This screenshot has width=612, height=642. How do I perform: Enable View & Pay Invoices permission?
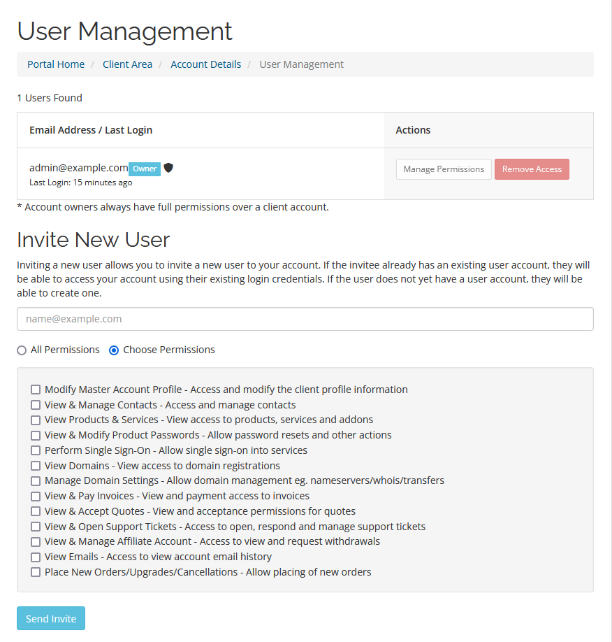pyautogui.click(x=36, y=496)
